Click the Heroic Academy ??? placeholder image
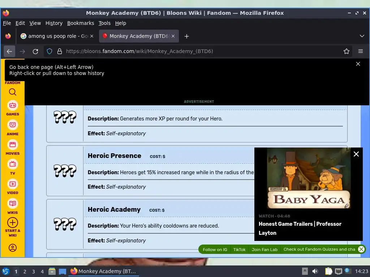The image size is (370, 277). click(x=65, y=224)
